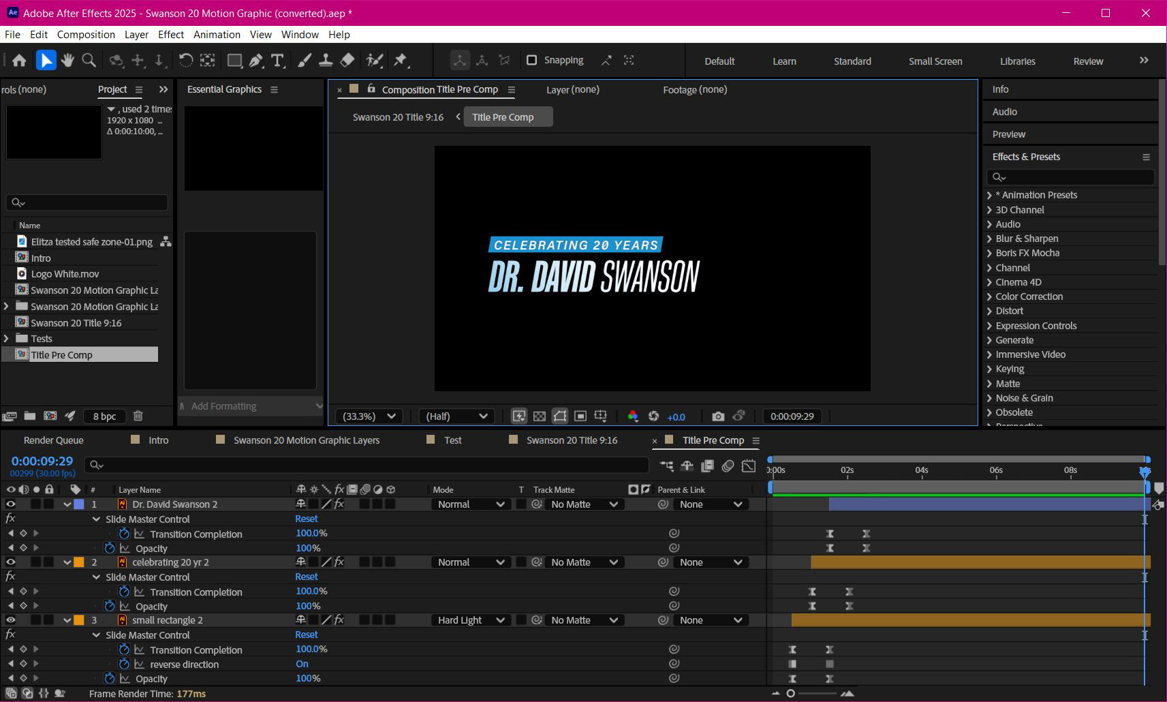Select the Home icon in toolbar

point(19,61)
